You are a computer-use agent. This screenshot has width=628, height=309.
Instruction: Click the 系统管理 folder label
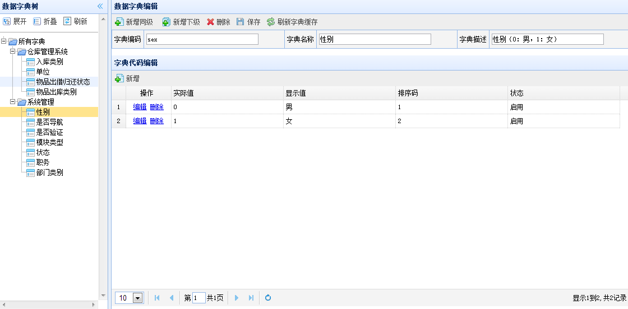(40, 102)
